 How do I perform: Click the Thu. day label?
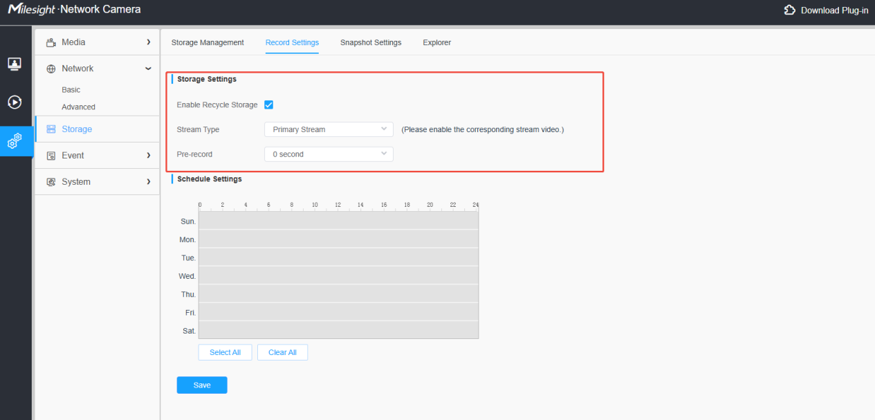point(188,295)
